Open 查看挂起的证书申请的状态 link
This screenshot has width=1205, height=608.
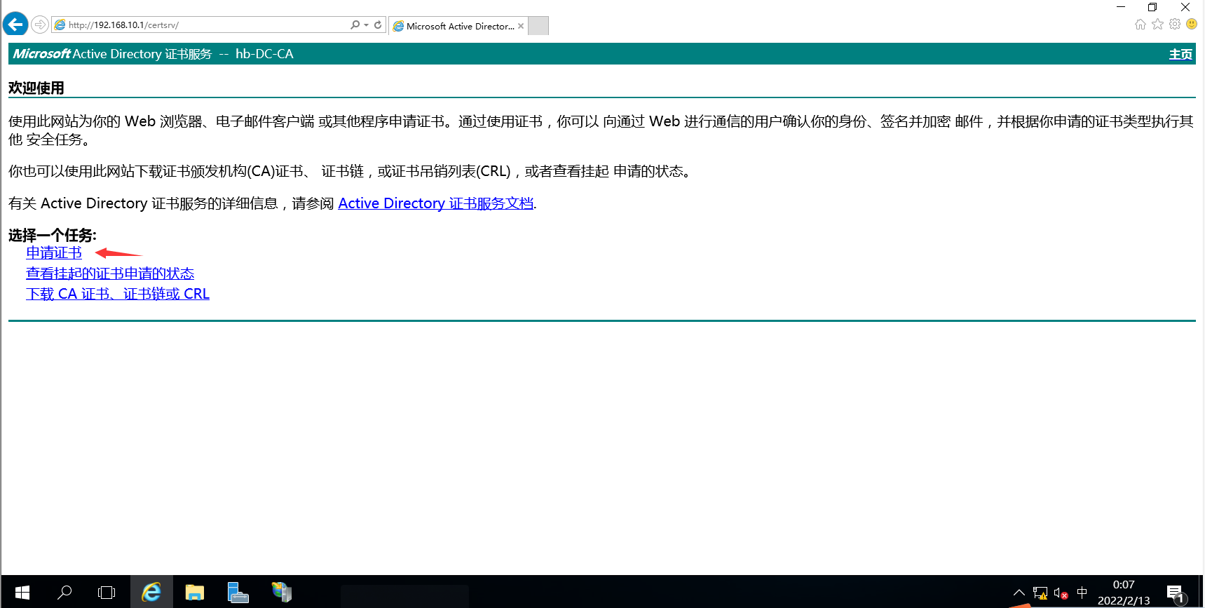click(110, 273)
